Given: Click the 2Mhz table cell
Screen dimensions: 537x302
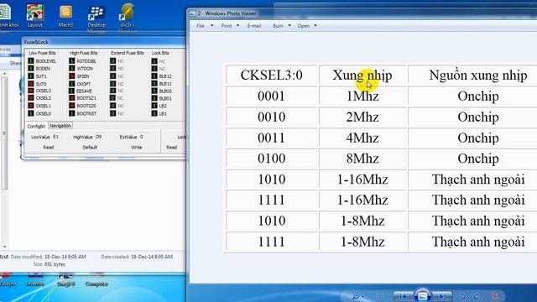Looking at the screenshot, I should (x=362, y=117).
